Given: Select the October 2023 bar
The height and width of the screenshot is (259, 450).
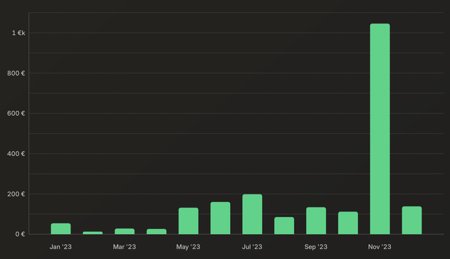Looking at the screenshot, I should click(x=348, y=223).
